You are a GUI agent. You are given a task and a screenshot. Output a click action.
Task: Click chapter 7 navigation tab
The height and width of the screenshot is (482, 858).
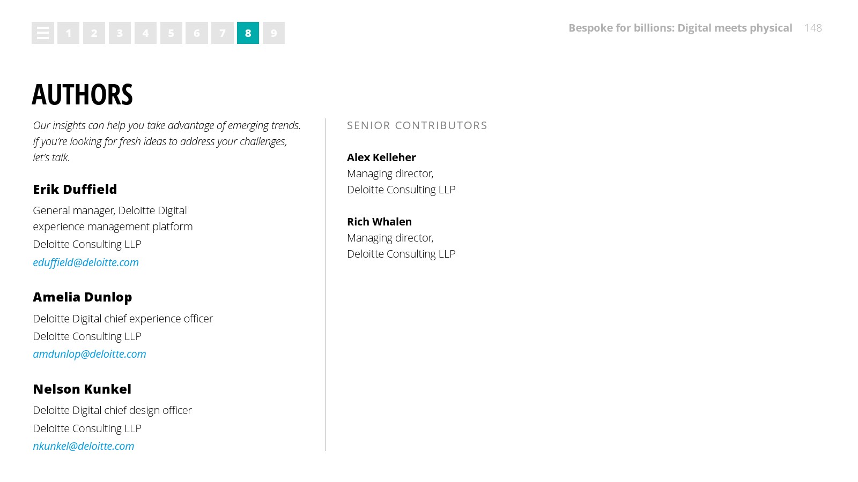223,33
